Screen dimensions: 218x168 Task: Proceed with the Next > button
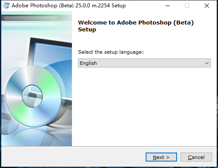pyautogui.click(x=161, y=157)
